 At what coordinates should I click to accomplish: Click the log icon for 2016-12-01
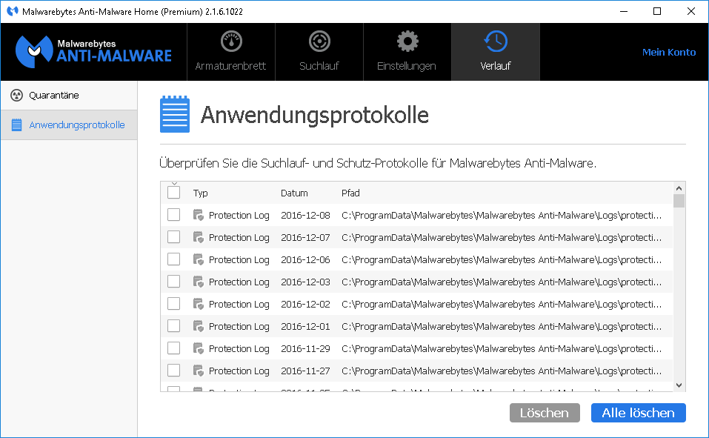tap(199, 326)
